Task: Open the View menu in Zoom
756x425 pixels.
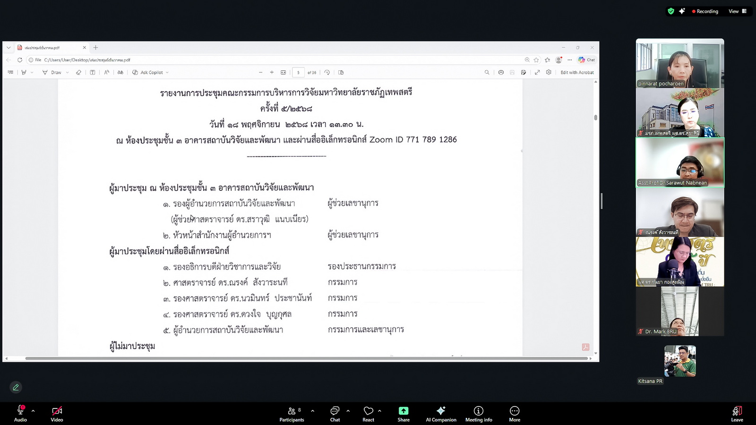Action: (x=737, y=11)
